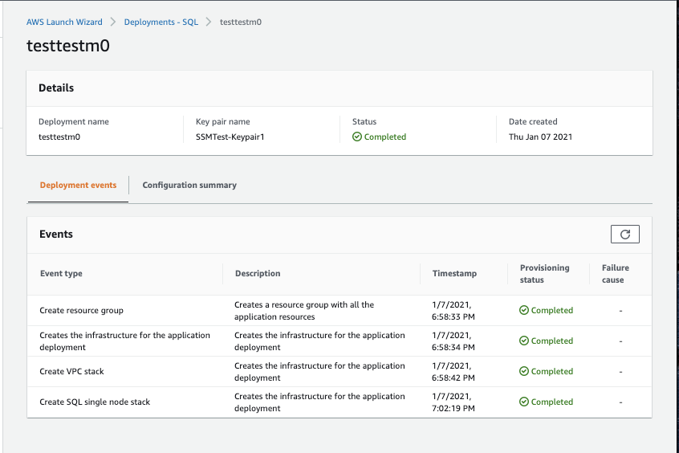Click the check icon for Create VPC stack
Viewport: 679px width, 453px height.
524,372
